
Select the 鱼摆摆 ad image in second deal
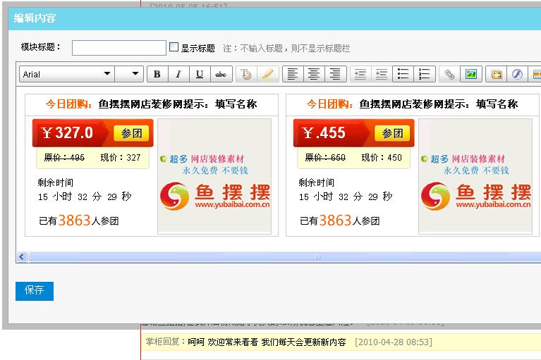tap(475, 176)
